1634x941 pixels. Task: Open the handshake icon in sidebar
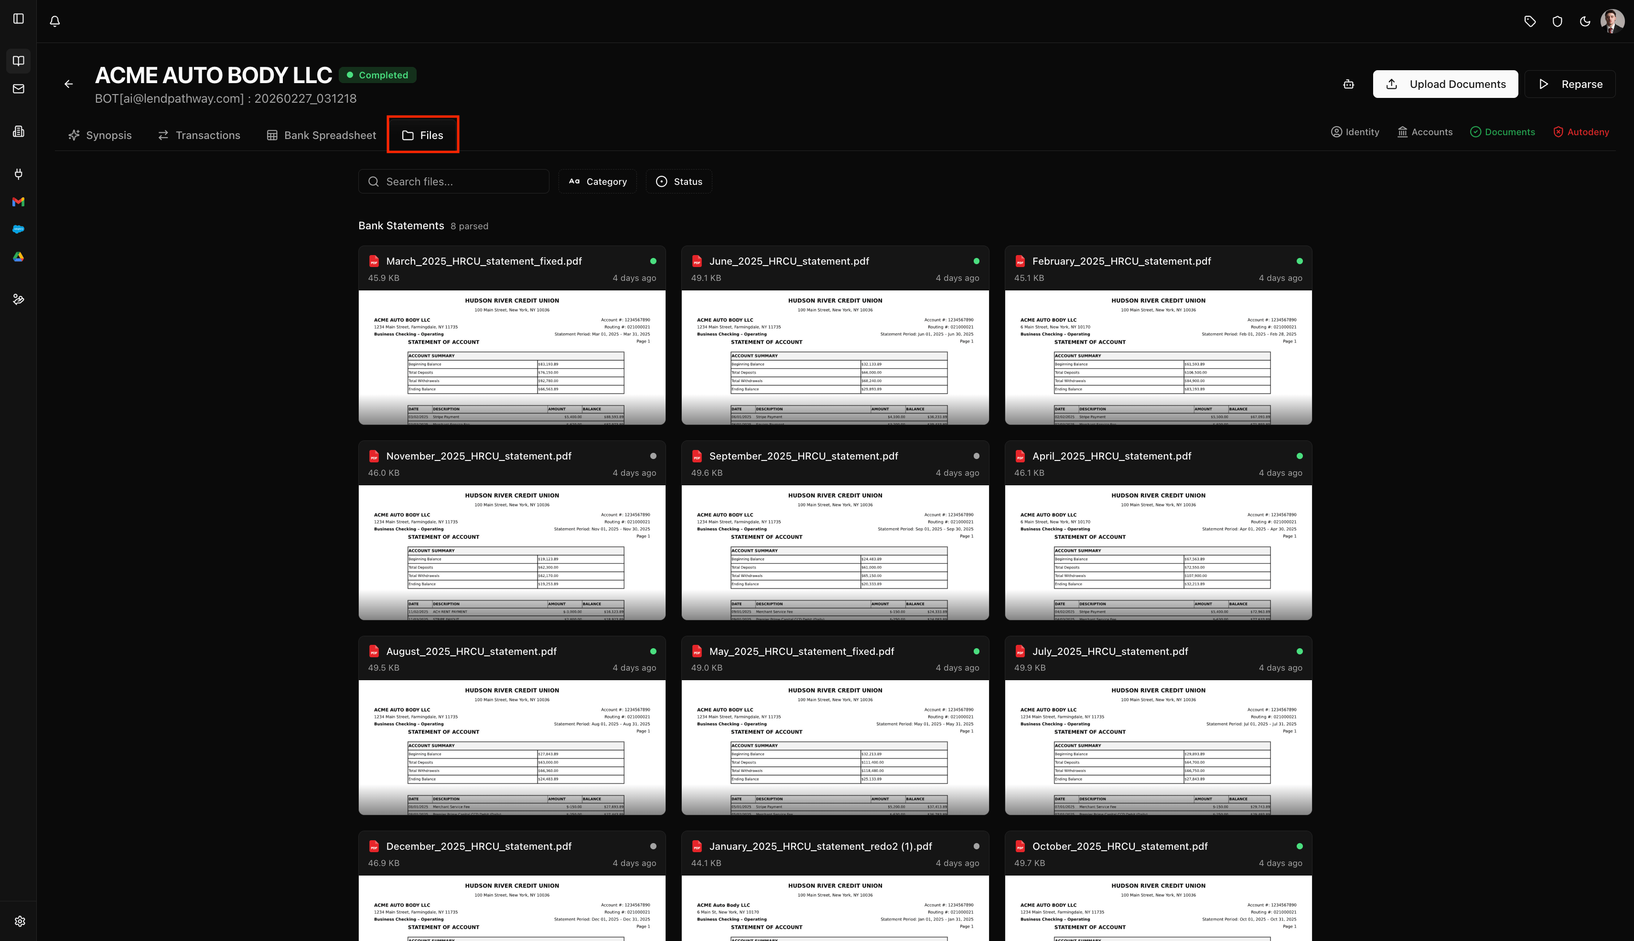(19, 299)
